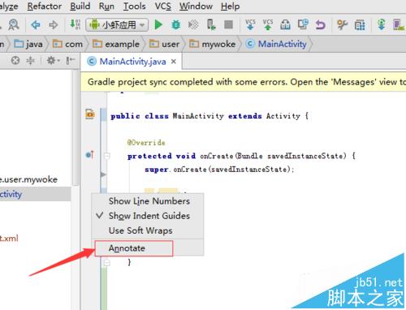Image resolution: width=406 pixels, height=310 pixels.
Task: Select the highlighted Activity tree item
Action: [35, 194]
